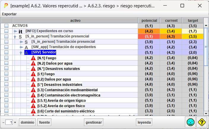This screenshot has width=209, height=129.
Task: Decrease the level with the minus stepper
Action: pyautogui.click(x=4, y=123)
